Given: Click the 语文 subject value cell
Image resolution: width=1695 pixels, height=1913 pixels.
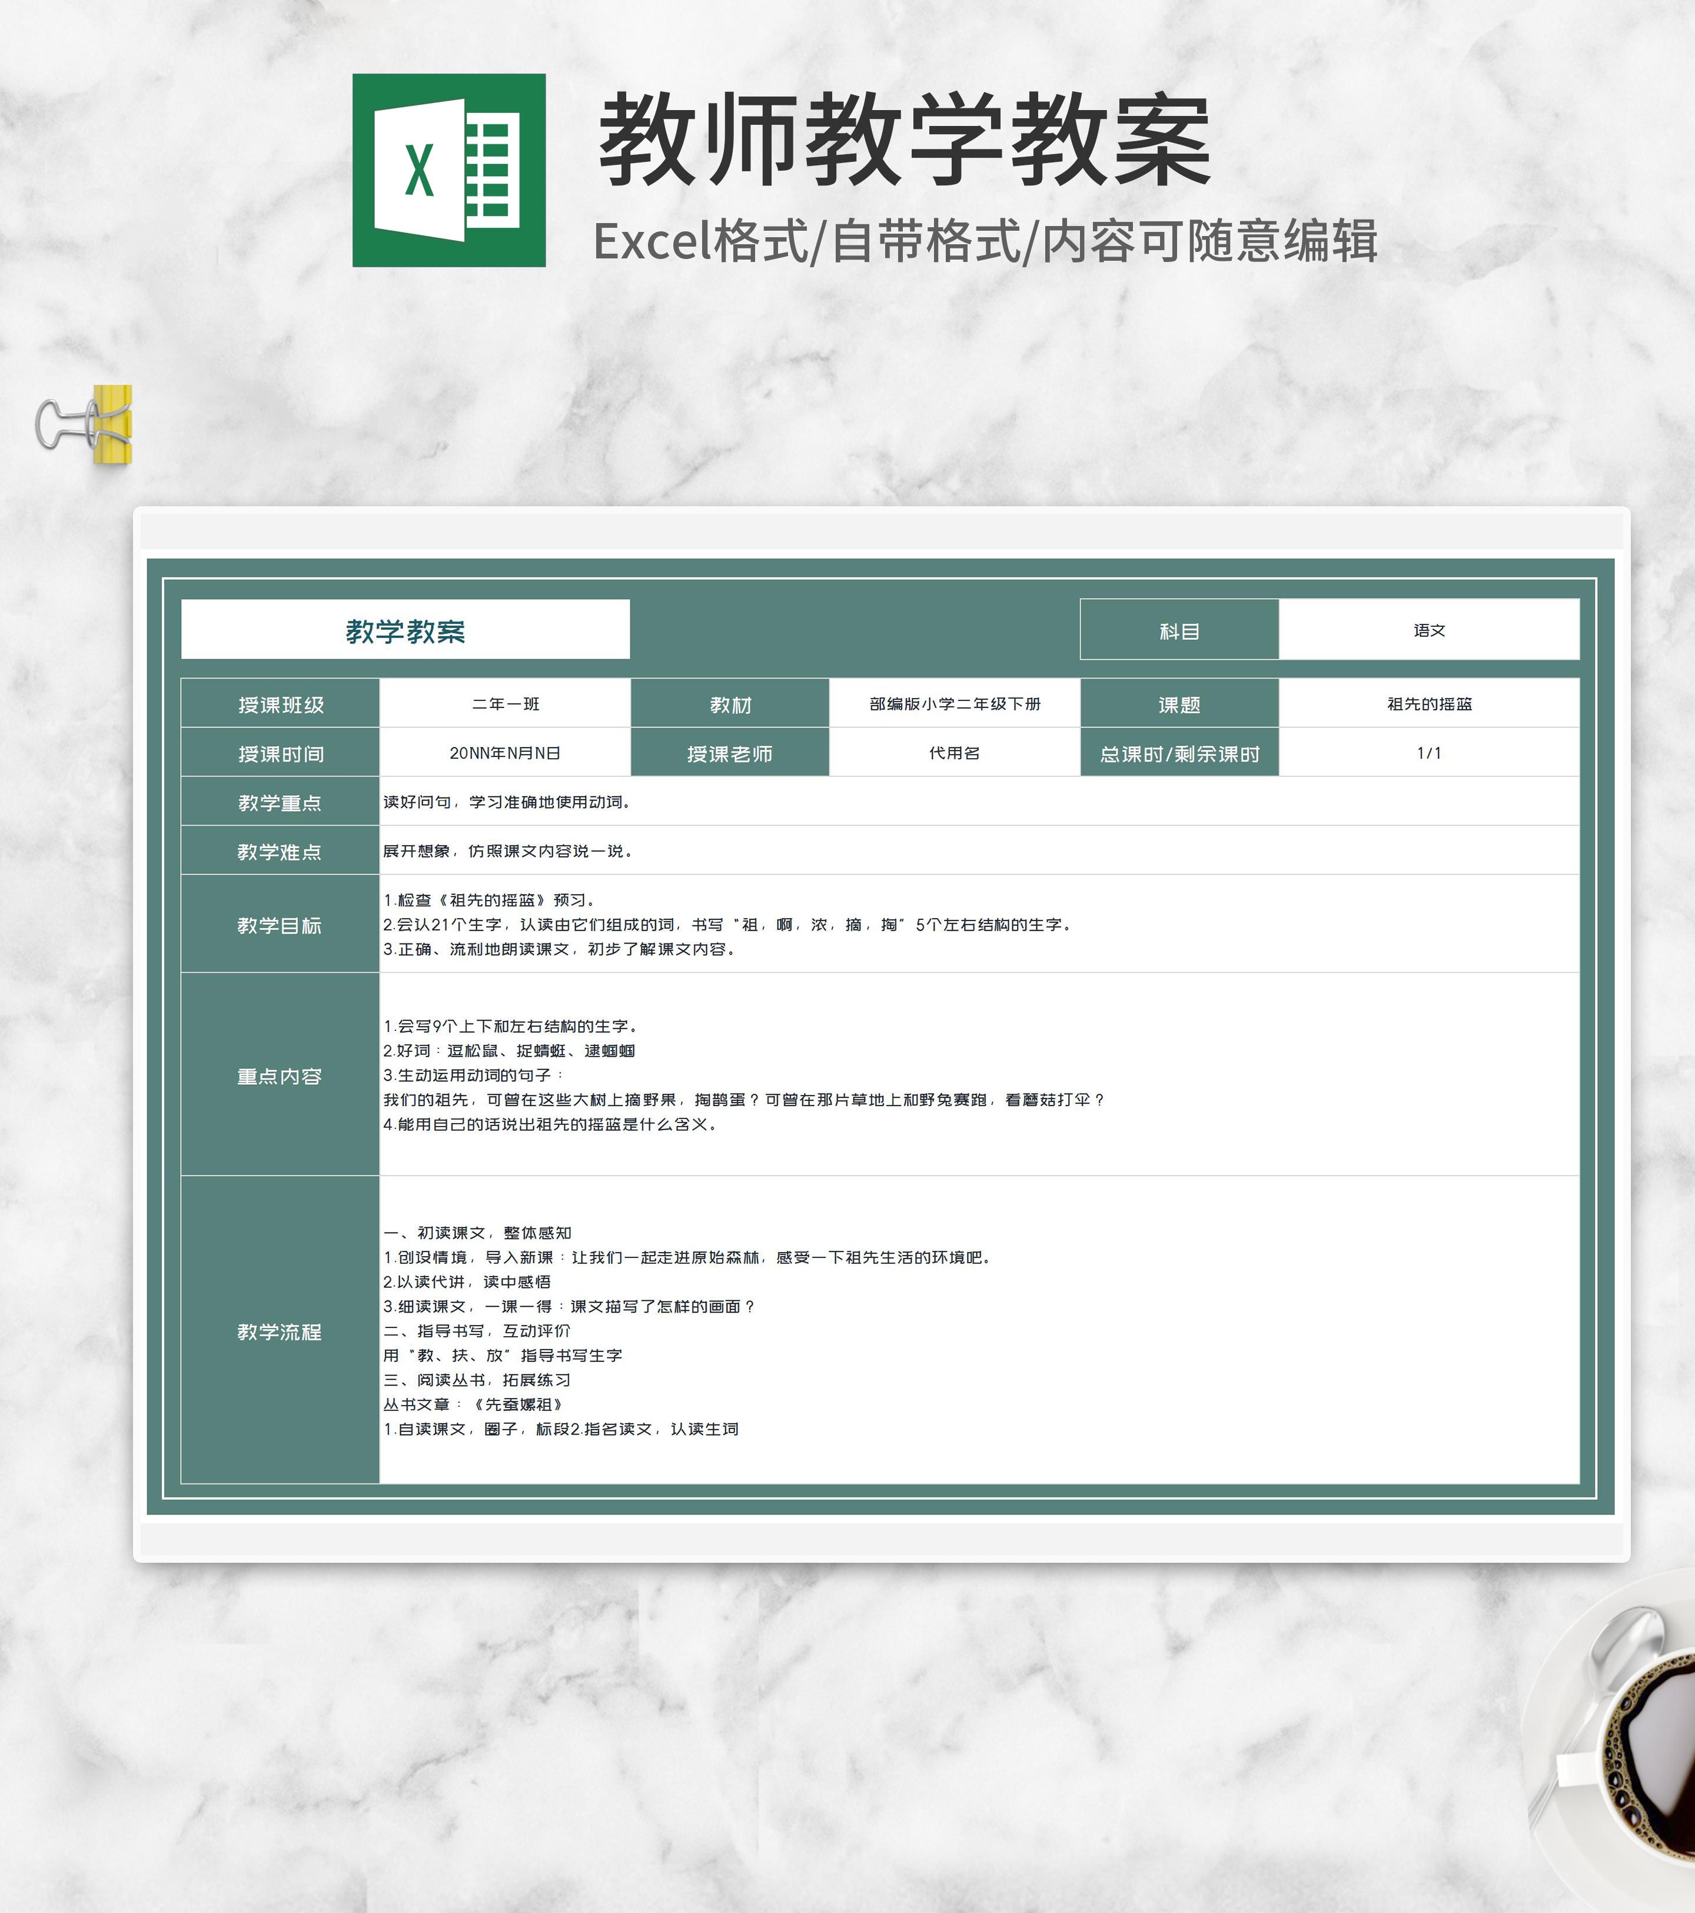Looking at the screenshot, I should pos(1428,630).
